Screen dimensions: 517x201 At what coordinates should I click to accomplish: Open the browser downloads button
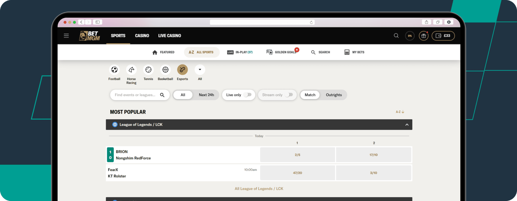point(449,22)
